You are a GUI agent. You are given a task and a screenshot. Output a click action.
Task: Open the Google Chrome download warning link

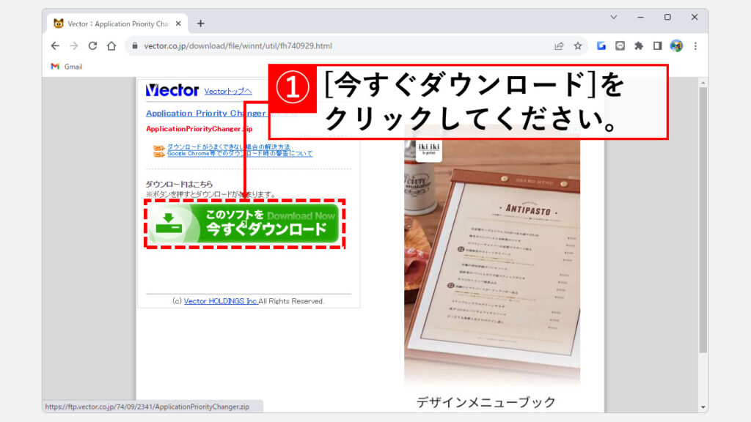[240, 154]
